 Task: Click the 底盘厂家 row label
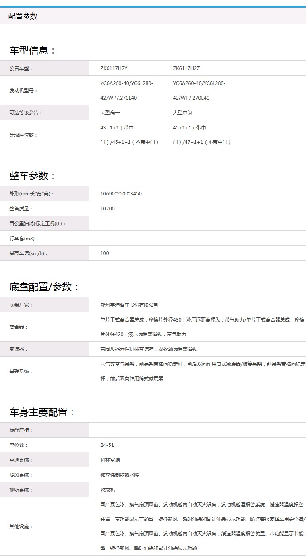tap(21, 305)
